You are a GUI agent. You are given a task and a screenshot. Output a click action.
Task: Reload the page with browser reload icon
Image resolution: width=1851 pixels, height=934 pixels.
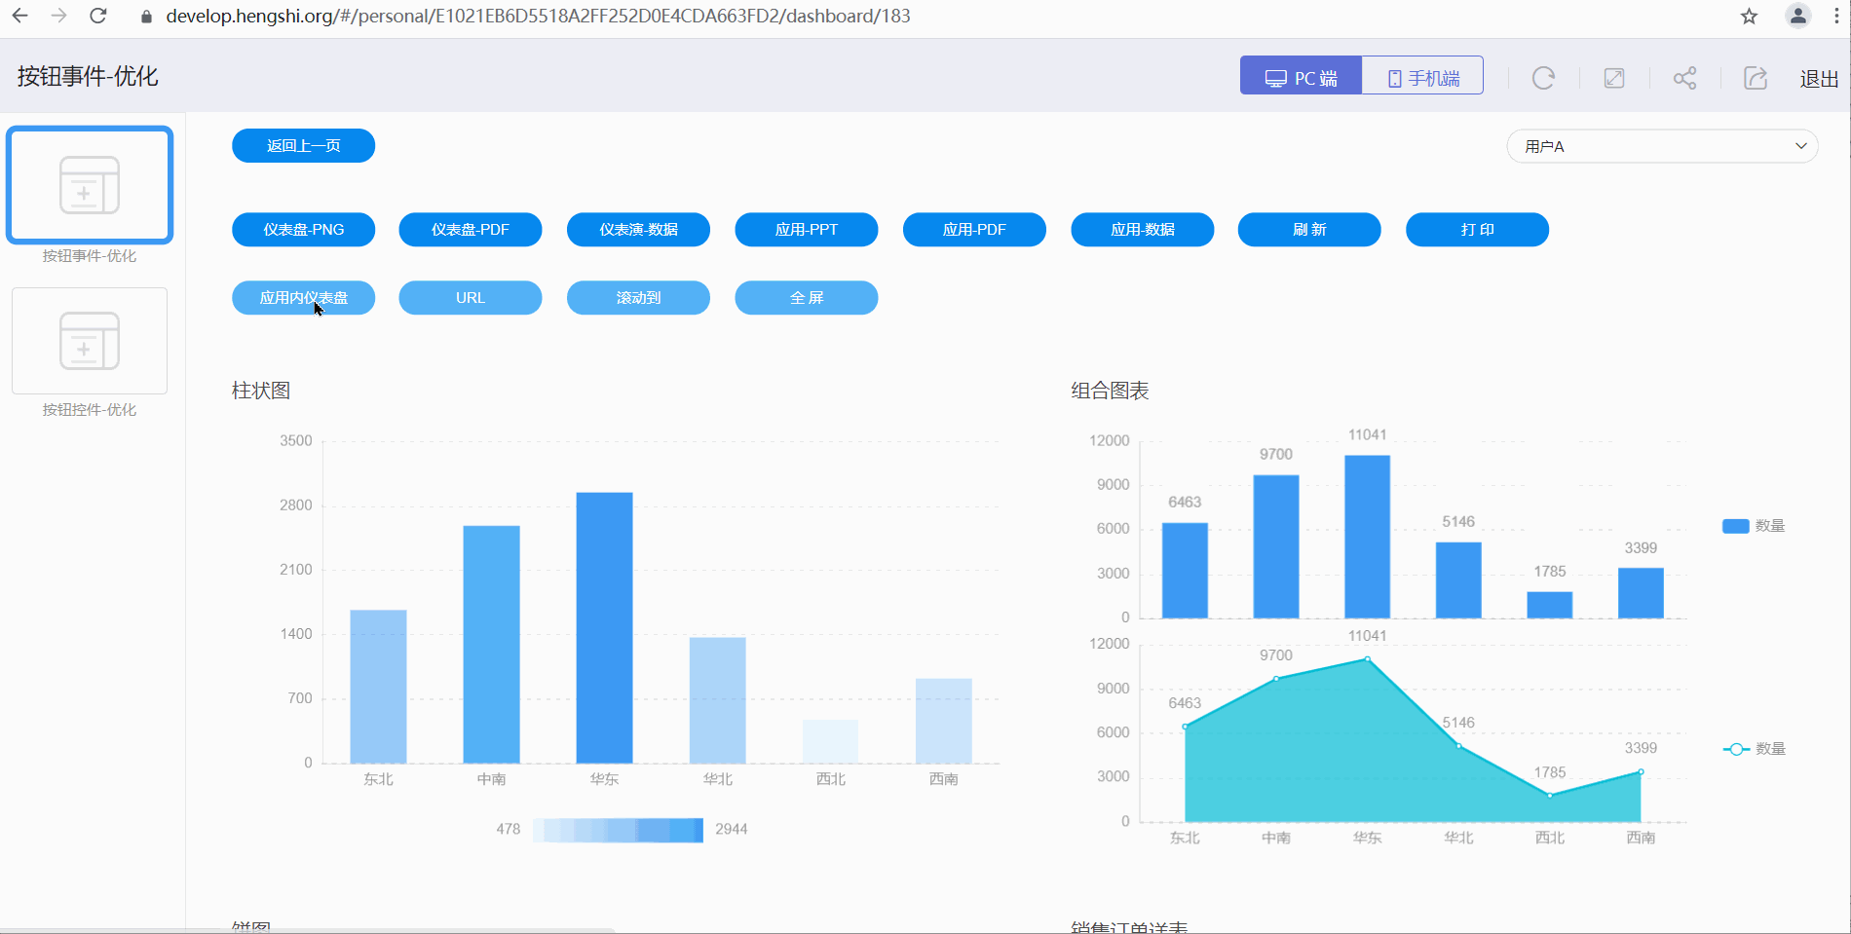click(98, 16)
